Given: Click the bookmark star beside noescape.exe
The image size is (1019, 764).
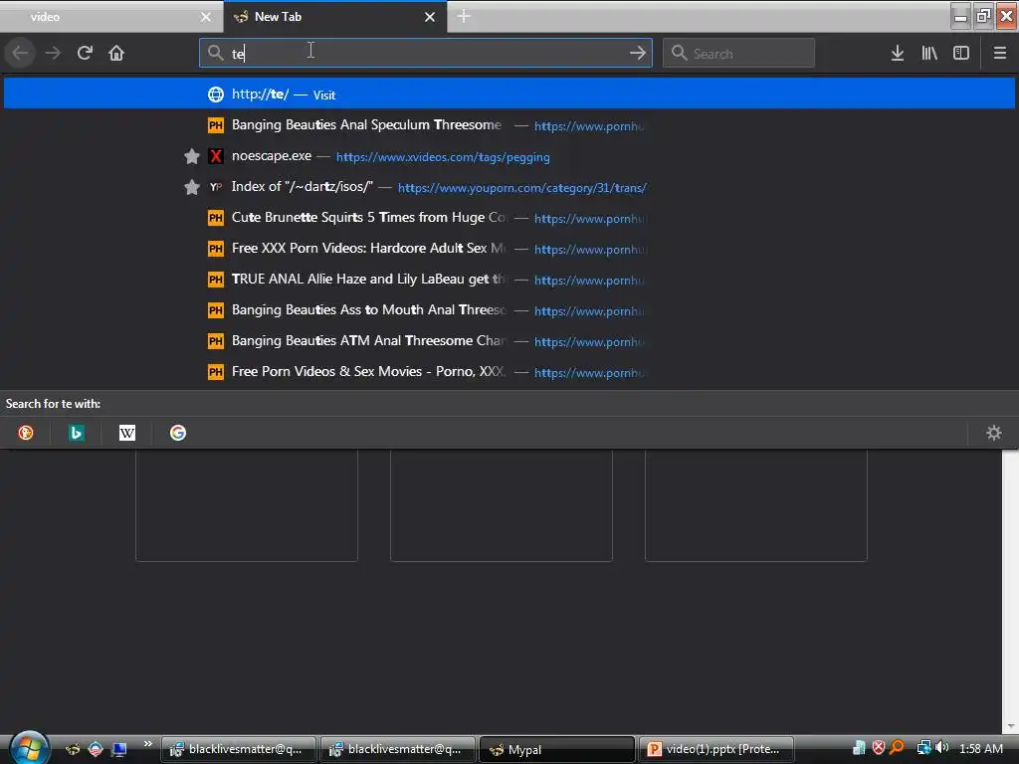Looking at the screenshot, I should pos(192,156).
